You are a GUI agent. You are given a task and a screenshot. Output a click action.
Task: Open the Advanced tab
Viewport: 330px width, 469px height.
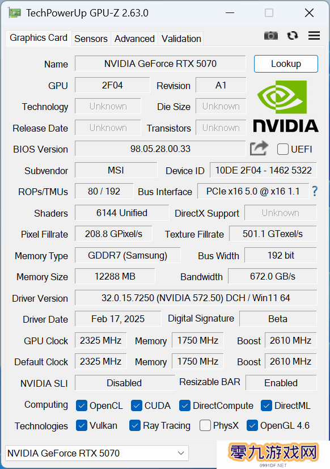134,39
